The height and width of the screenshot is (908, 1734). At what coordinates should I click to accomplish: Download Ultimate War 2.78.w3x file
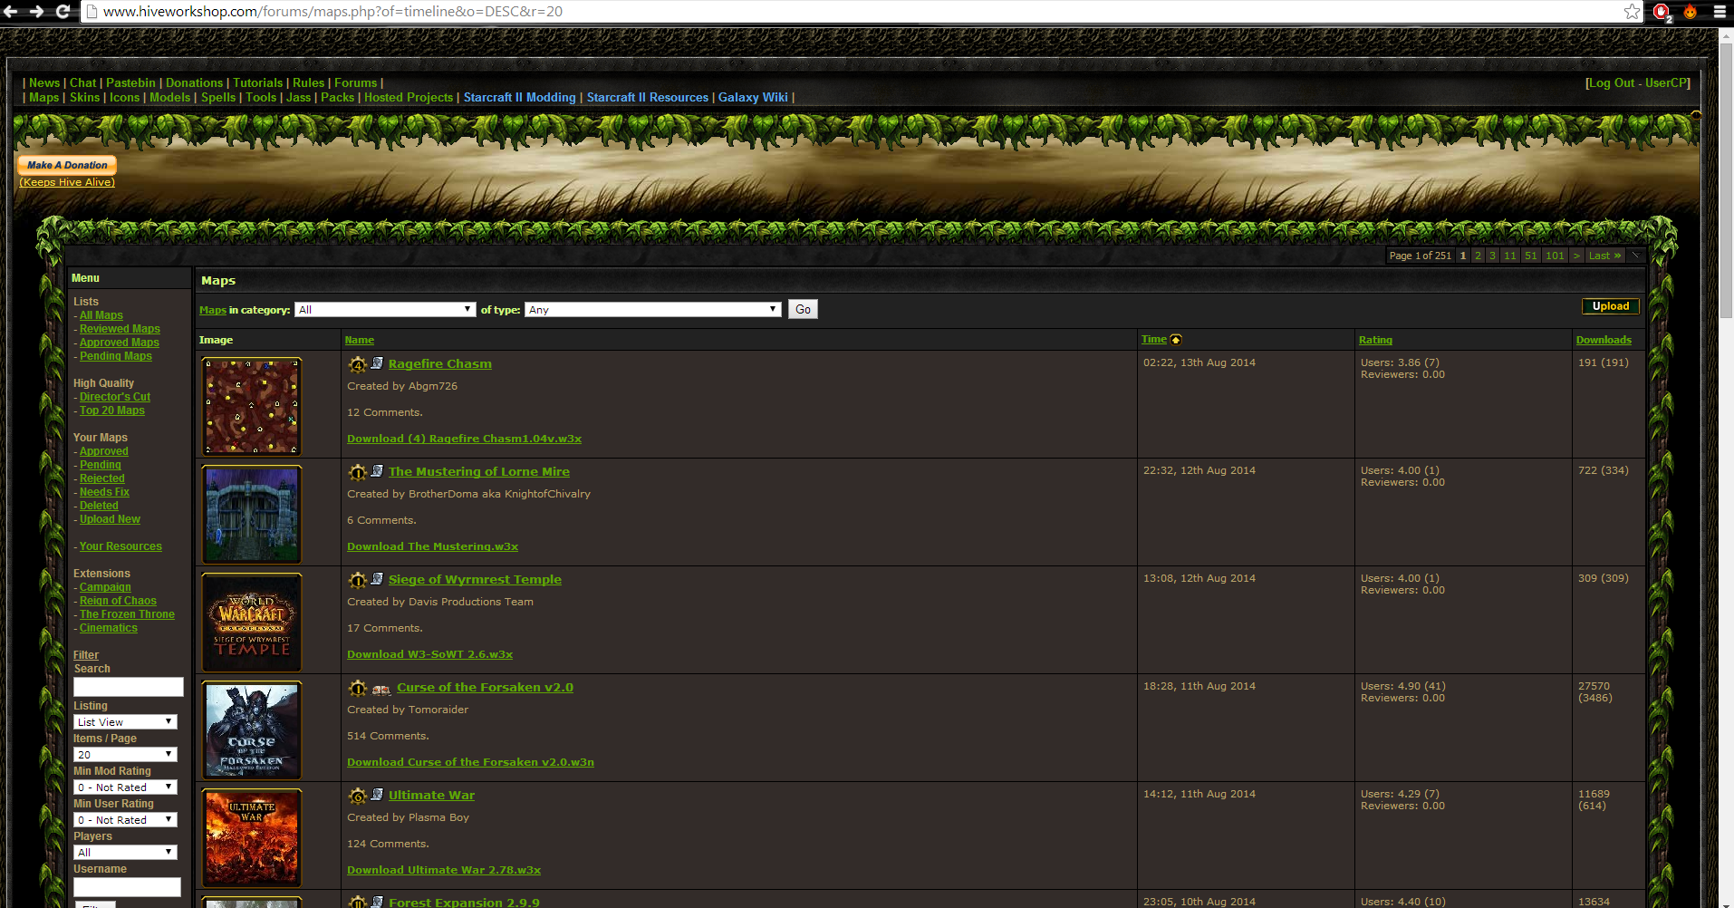(x=444, y=870)
